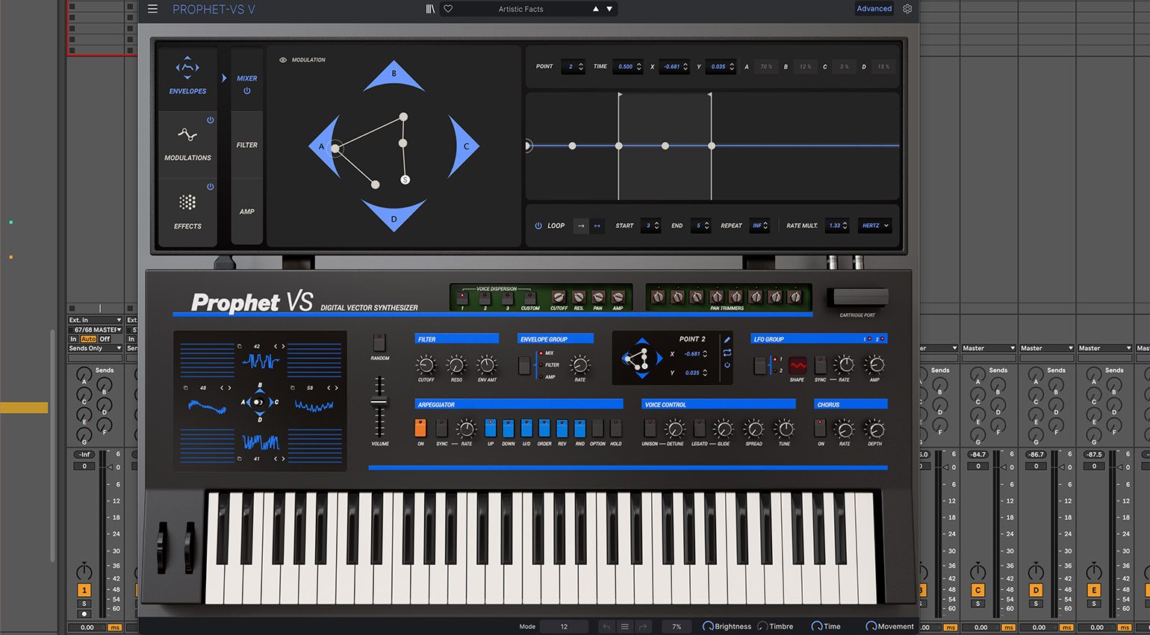The height and width of the screenshot is (635, 1150).
Task: Click the Brightness macro knob
Action: pyautogui.click(x=708, y=627)
